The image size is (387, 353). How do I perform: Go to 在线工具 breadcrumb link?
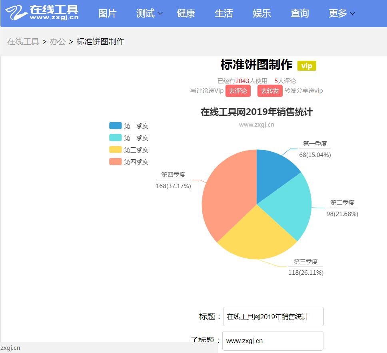tap(23, 42)
